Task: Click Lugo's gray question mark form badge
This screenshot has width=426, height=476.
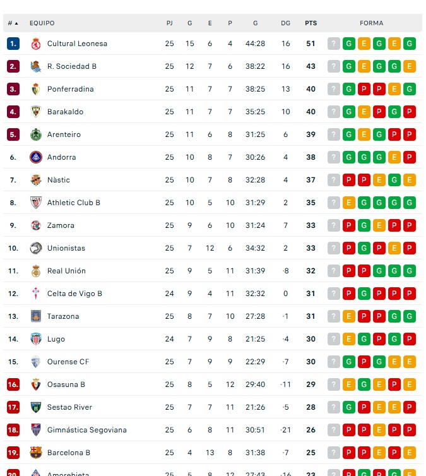Action: [334, 339]
